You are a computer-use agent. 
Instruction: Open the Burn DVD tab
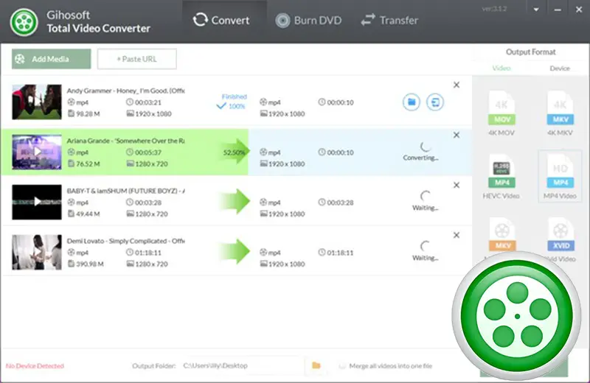coord(308,21)
